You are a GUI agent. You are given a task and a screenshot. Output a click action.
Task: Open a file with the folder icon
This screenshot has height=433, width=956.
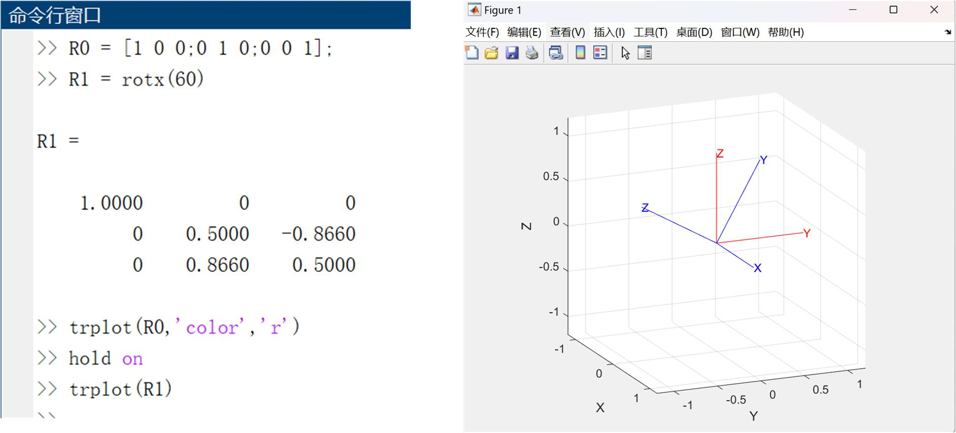(x=491, y=53)
